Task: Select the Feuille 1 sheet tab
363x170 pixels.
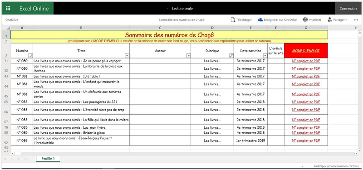Action: click(48, 158)
